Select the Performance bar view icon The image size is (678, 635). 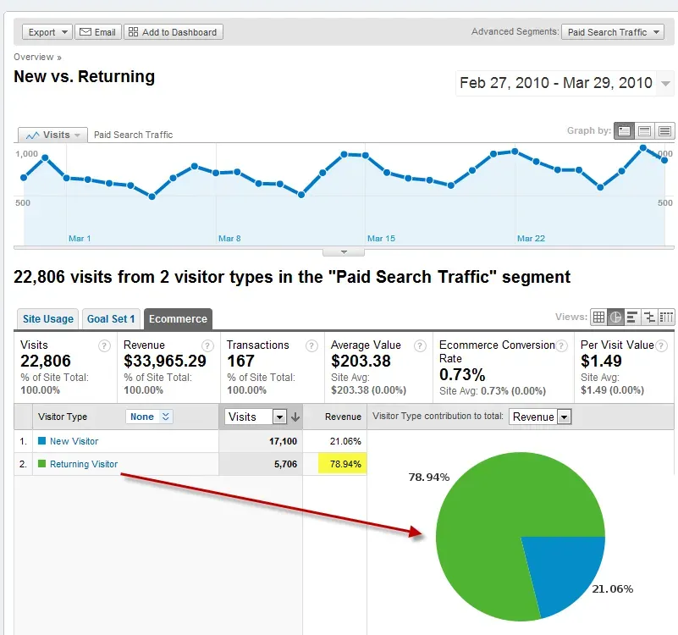tap(631, 316)
